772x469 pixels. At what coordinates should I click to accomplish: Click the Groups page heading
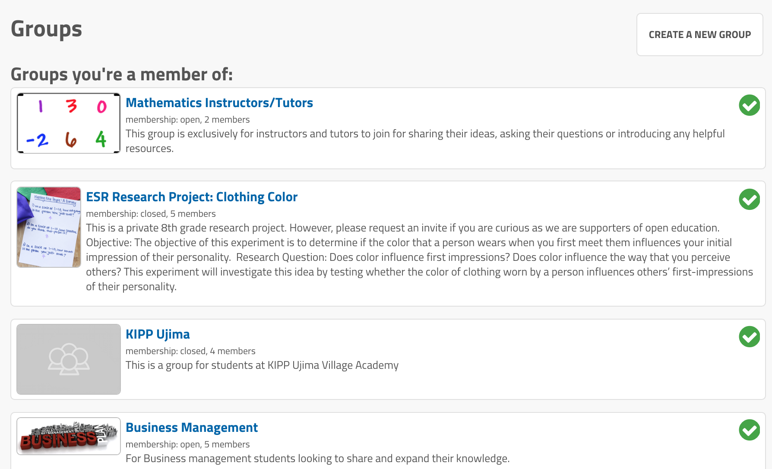46,29
